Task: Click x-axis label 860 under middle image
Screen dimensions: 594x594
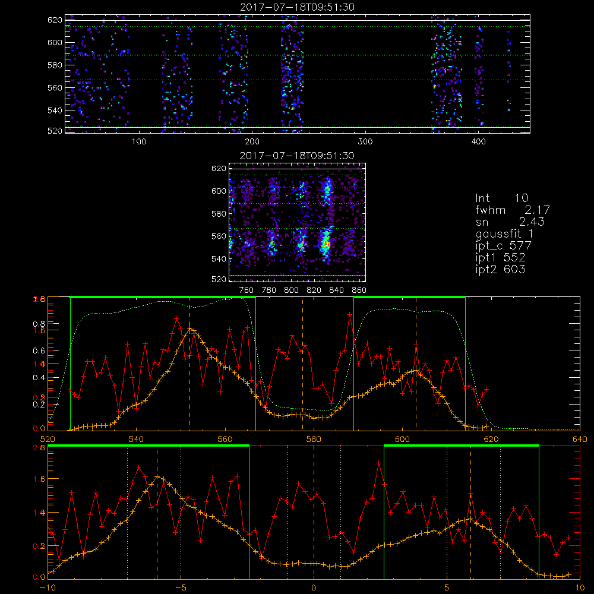Action: click(359, 290)
